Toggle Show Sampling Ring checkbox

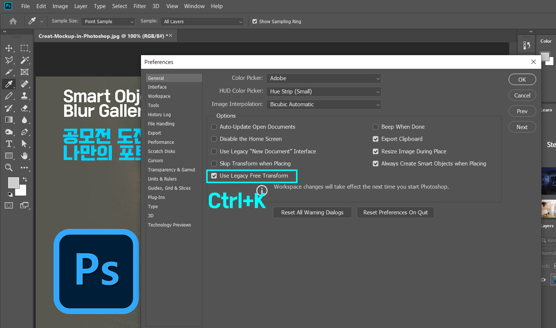coord(255,21)
